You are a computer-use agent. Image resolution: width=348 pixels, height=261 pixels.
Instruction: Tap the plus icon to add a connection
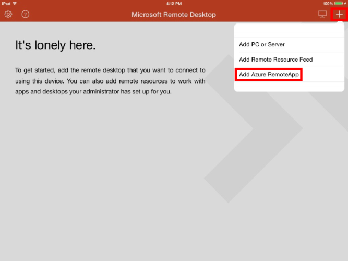[339, 14]
